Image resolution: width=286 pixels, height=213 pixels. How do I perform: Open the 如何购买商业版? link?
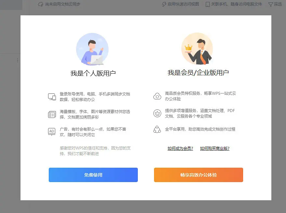click(x=215, y=148)
